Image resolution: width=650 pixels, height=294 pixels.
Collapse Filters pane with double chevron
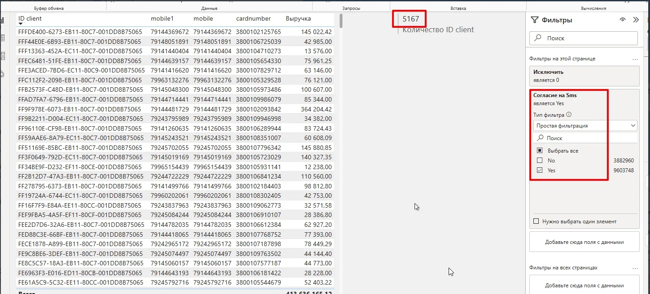click(636, 20)
